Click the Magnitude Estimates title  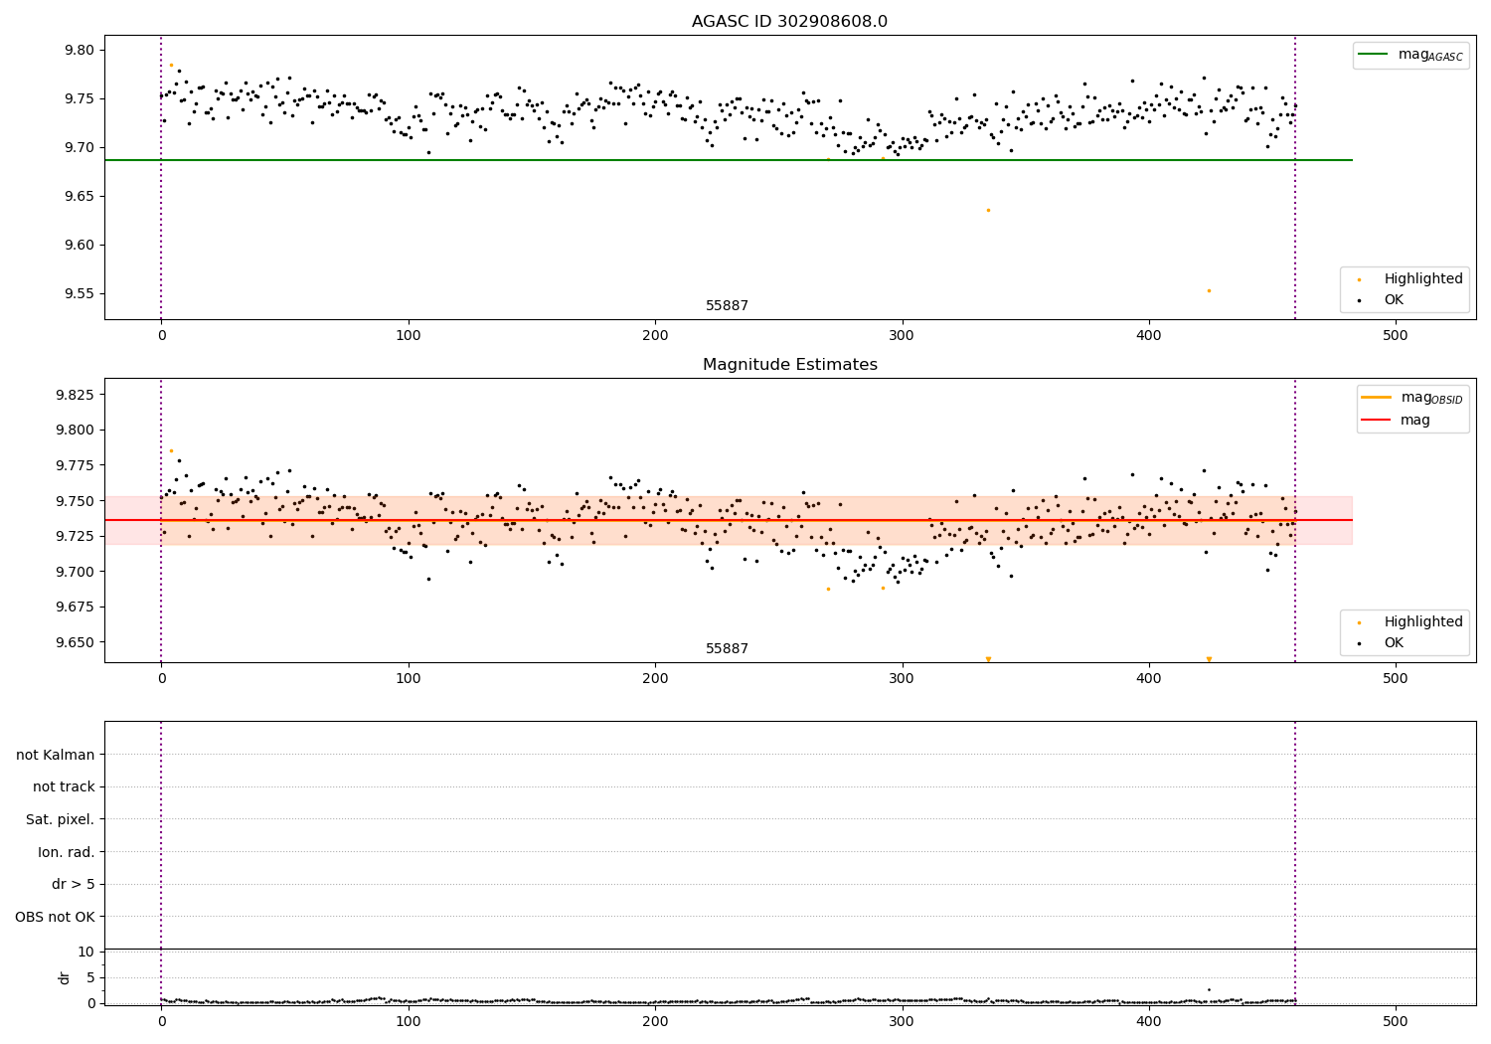tap(789, 365)
